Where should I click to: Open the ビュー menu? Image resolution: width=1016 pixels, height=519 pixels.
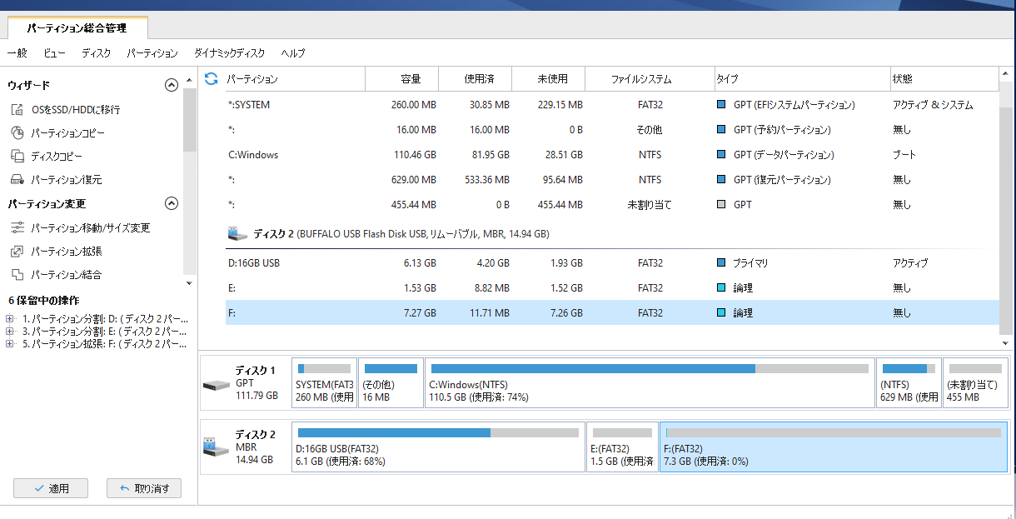(x=54, y=52)
